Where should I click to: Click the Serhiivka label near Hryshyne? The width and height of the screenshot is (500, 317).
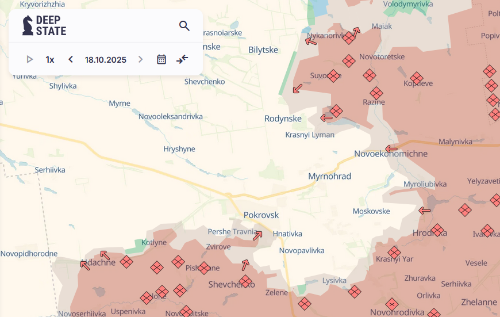tap(50, 170)
